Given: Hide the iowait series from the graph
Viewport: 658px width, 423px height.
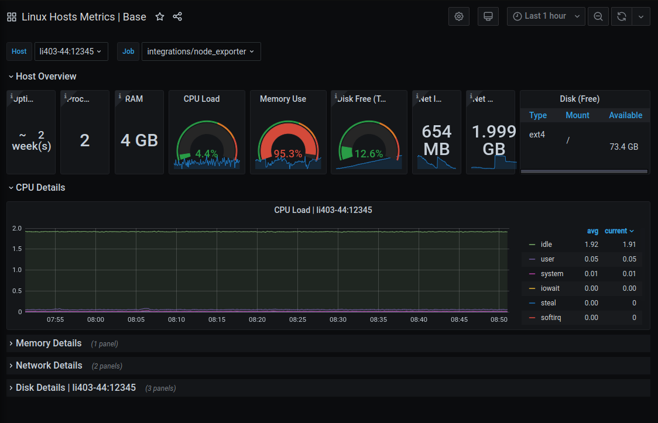Looking at the screenshot, I should [550, 288].
